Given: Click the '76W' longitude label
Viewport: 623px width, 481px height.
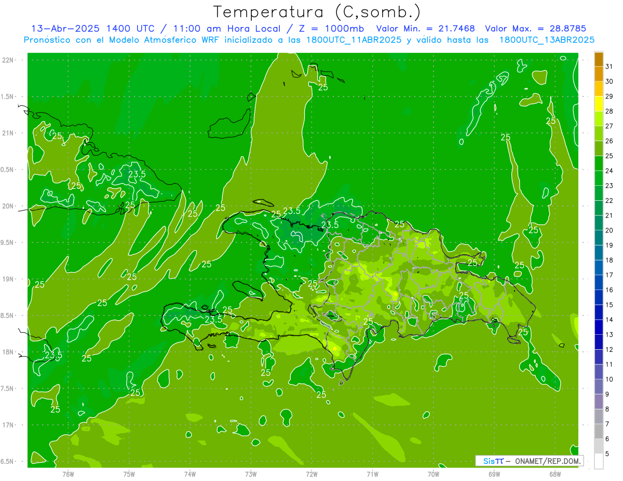Looking at the screenshot, I should tap(68, 474).
